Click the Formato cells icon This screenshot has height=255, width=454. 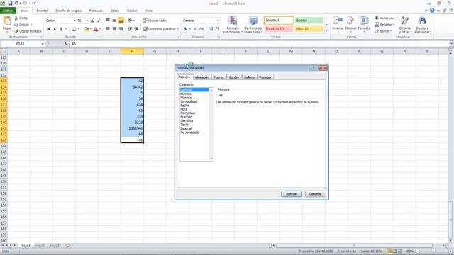[x=364, y=21]
